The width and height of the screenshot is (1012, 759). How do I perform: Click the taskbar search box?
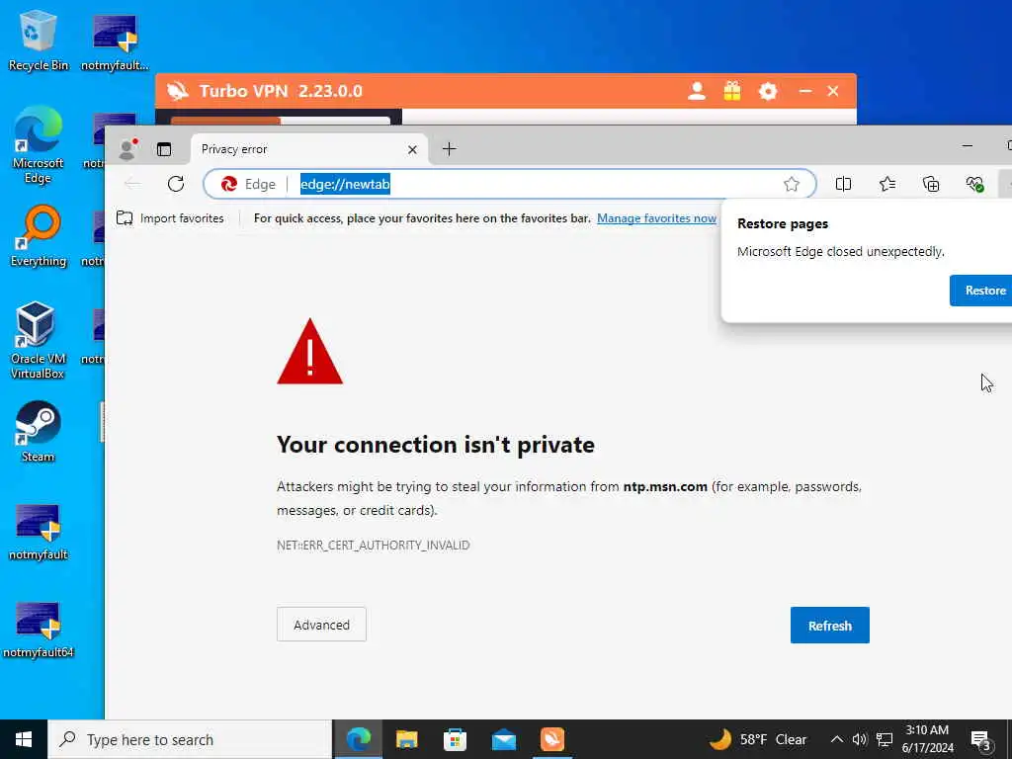click(190, 739)
